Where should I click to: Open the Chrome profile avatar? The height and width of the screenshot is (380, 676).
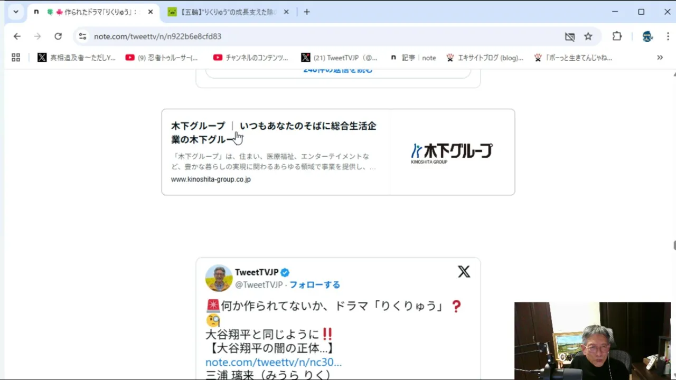(x=647, y=36)
